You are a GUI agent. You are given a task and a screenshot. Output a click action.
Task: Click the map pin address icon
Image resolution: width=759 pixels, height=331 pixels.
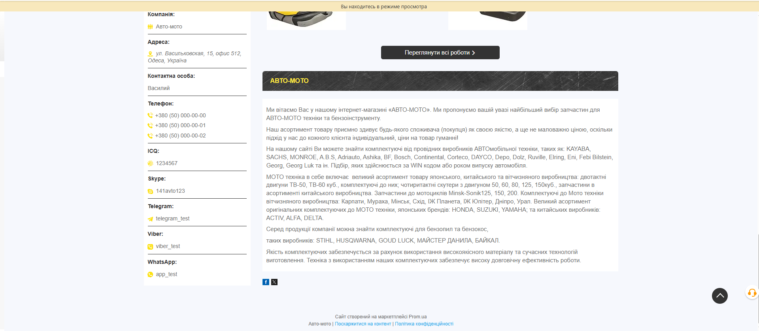150,54
